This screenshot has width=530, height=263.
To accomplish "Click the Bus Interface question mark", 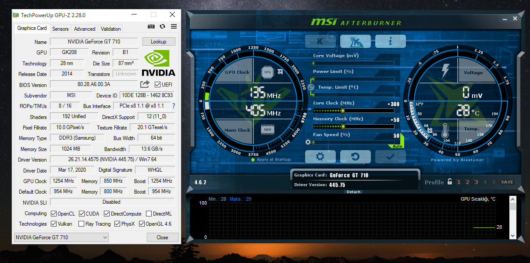I will tap(174, 106).
